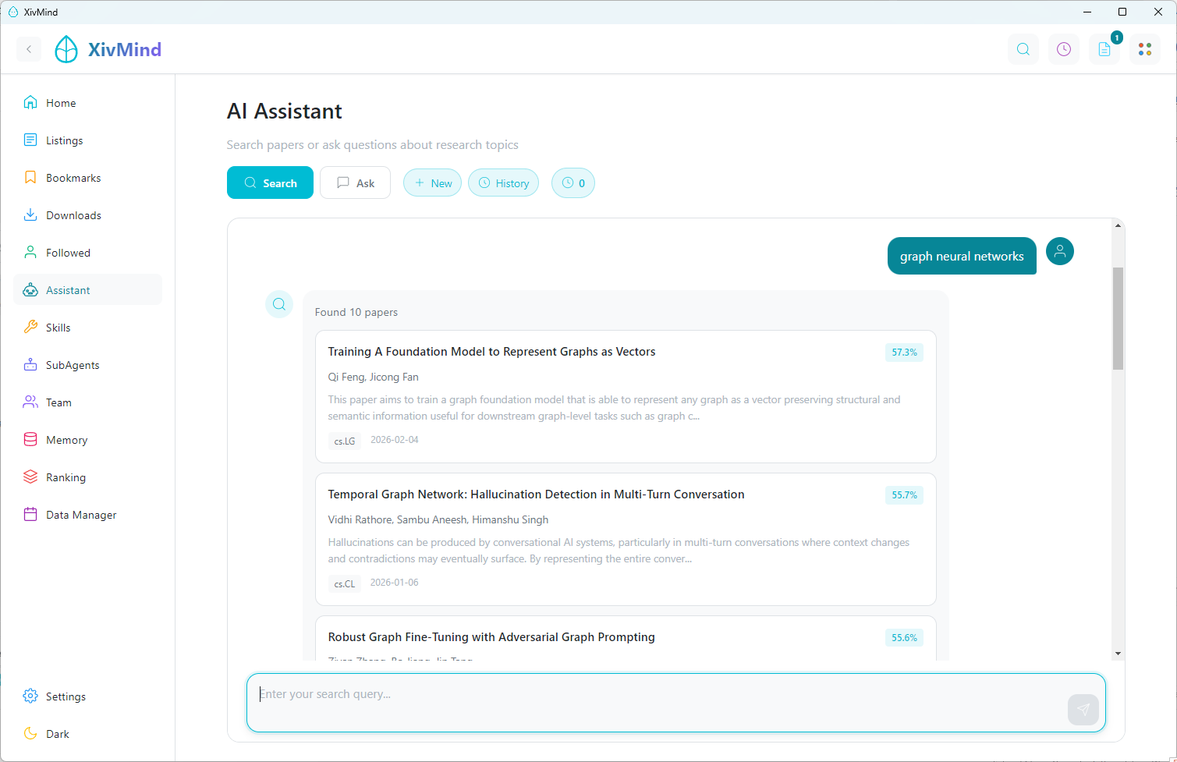The width and height of the screenshot is (1177, 762).
Task: Click the date 2026-01-06
Action: pyautogui.click(x=395, y=583)
